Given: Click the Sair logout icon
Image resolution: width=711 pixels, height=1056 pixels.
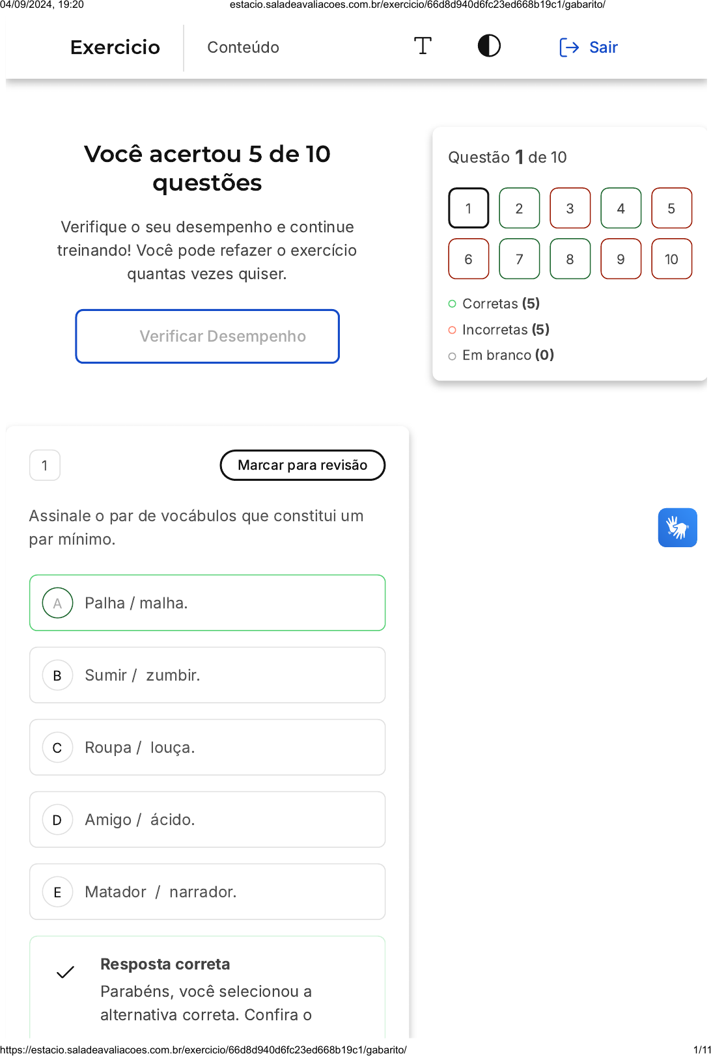Looking at the screenshot, I should point(569,47).
